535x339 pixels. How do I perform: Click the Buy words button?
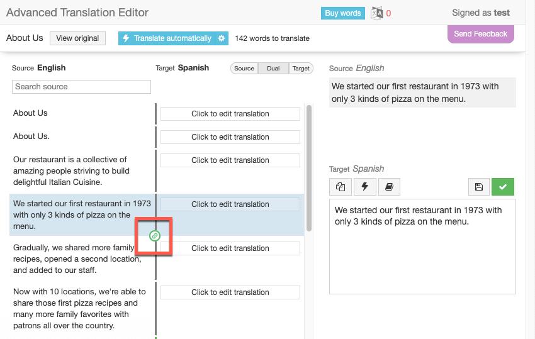click(342, 13)
